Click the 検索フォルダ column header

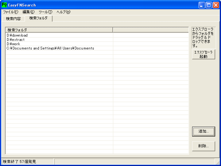[59, 30]
